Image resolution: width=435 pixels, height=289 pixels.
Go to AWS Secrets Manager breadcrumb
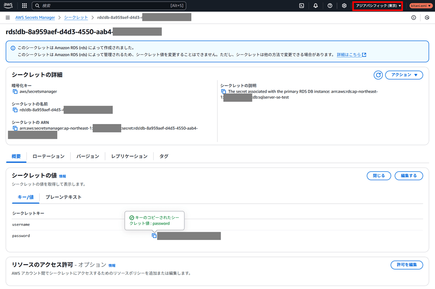[x=35, y=18]
